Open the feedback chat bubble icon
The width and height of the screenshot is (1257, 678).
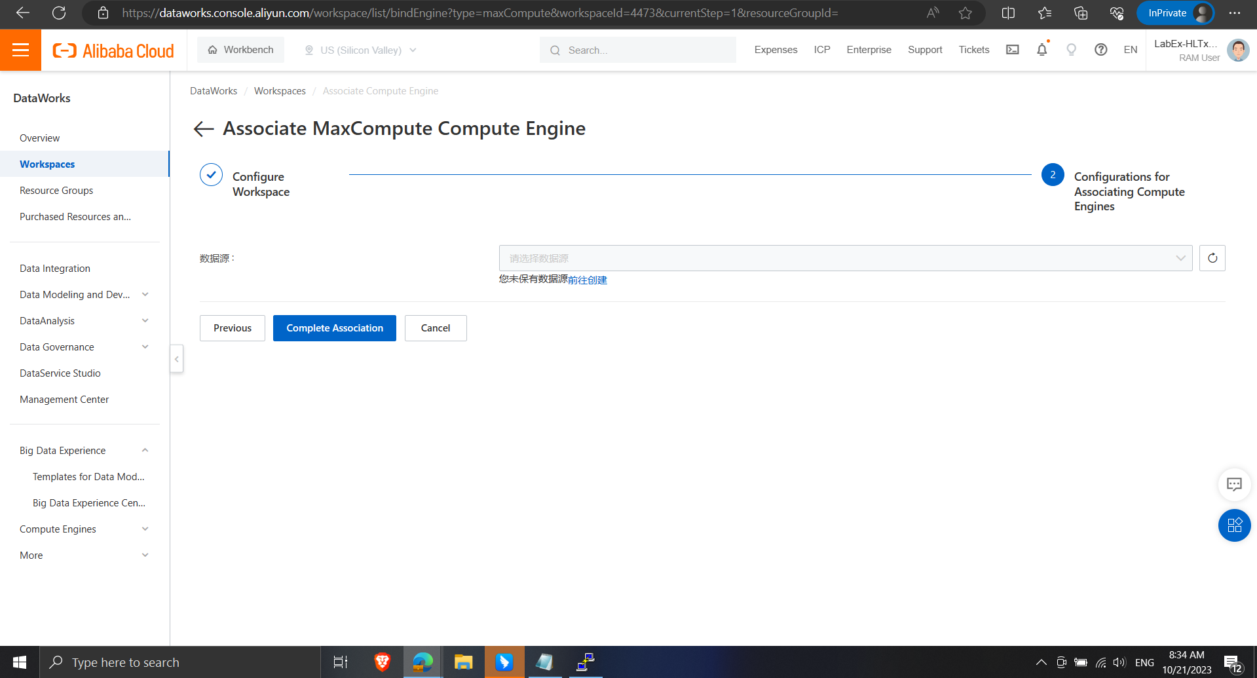1234,485
